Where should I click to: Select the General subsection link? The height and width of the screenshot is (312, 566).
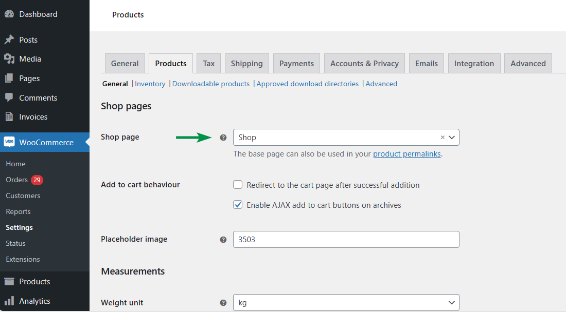(x=115, y=84)
